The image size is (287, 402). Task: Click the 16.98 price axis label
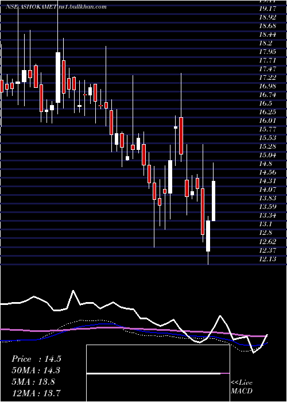coord(267,86)
